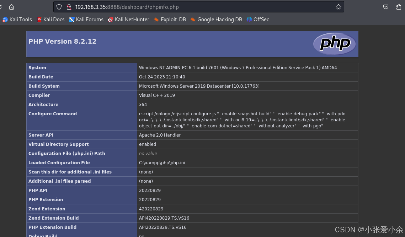Viewport: 405px width, 237px height.
Task: Select Scan this dir for additional label
Action: pos(70,172)
